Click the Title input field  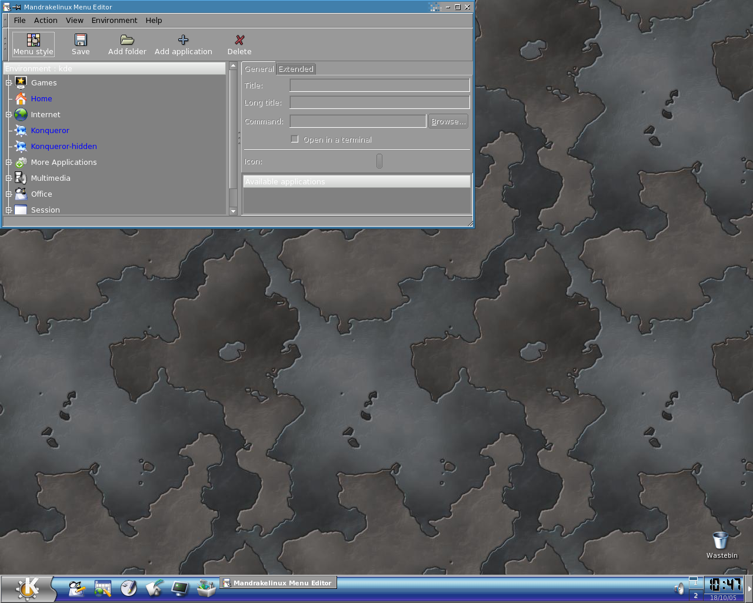click(x=379, y=85)
